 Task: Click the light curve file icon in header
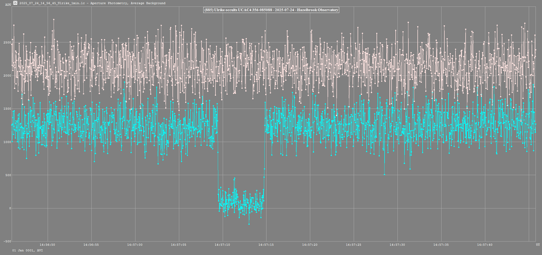coord(15,3)
